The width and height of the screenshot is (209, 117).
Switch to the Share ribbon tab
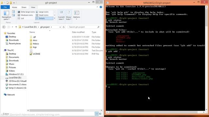[x=24, y=7]
